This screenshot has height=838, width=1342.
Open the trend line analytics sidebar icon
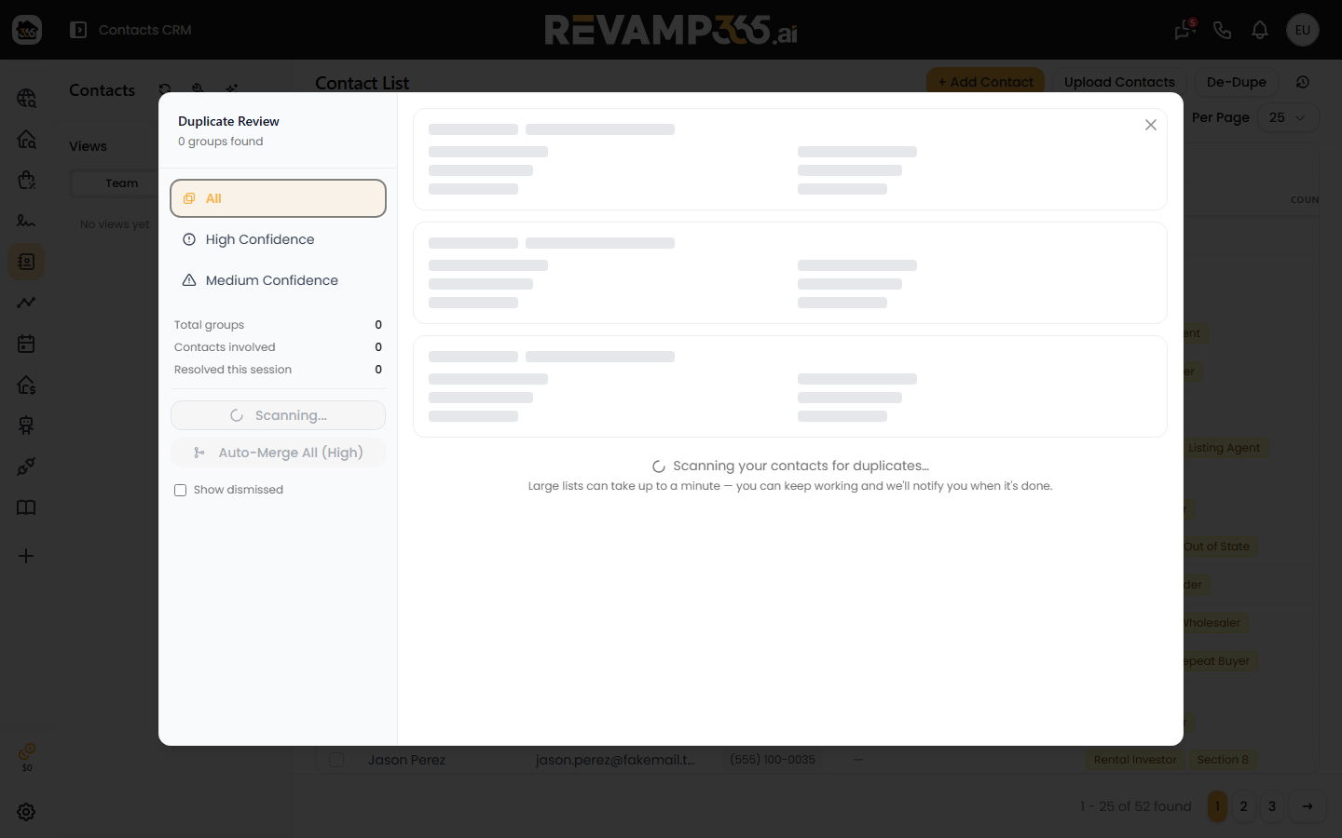[x=26, y=303]
